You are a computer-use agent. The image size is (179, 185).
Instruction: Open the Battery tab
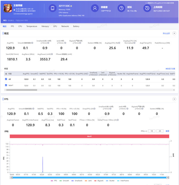click(x=76, y=26)
